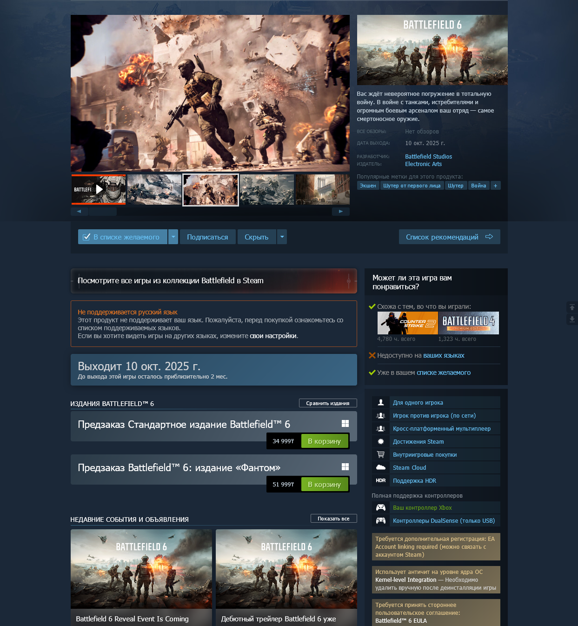
Task: Click scroll-down arrow icon at right edge
Action: [x=572, y=319]
